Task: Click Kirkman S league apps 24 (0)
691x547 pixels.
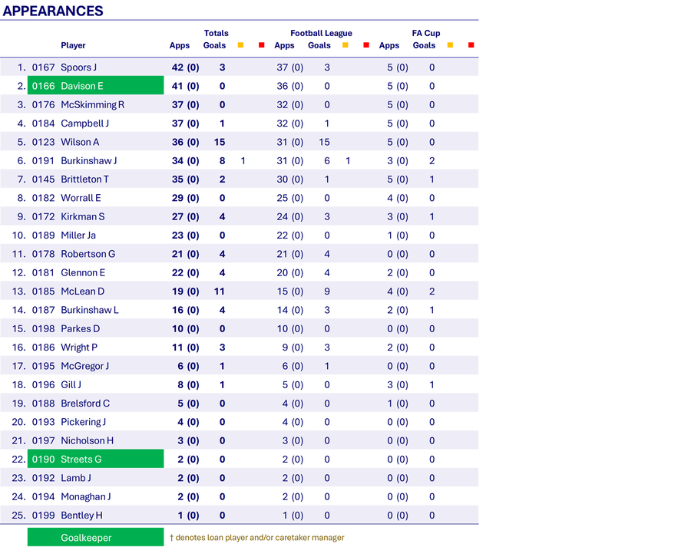Action: 290,216
